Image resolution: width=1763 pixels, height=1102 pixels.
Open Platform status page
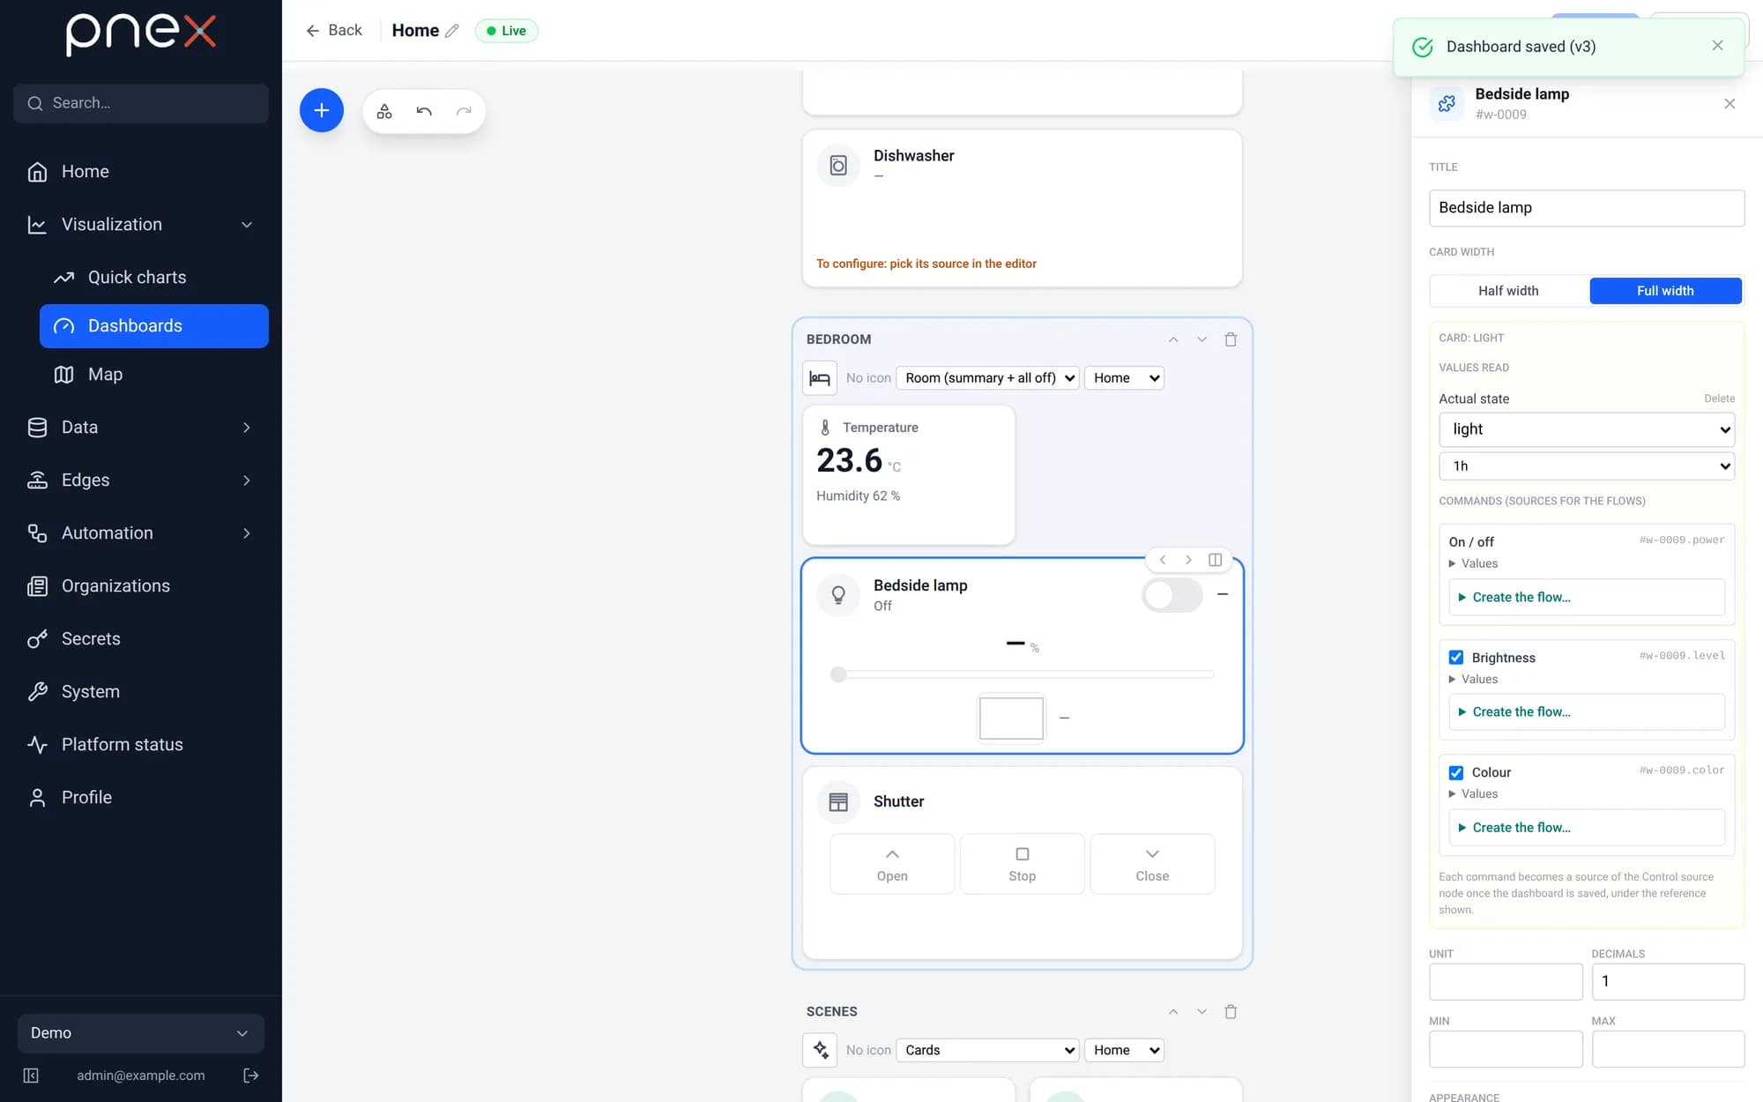(141, 745)
